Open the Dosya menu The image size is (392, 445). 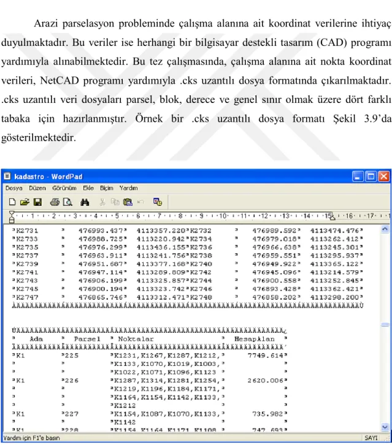coord(14,188)
